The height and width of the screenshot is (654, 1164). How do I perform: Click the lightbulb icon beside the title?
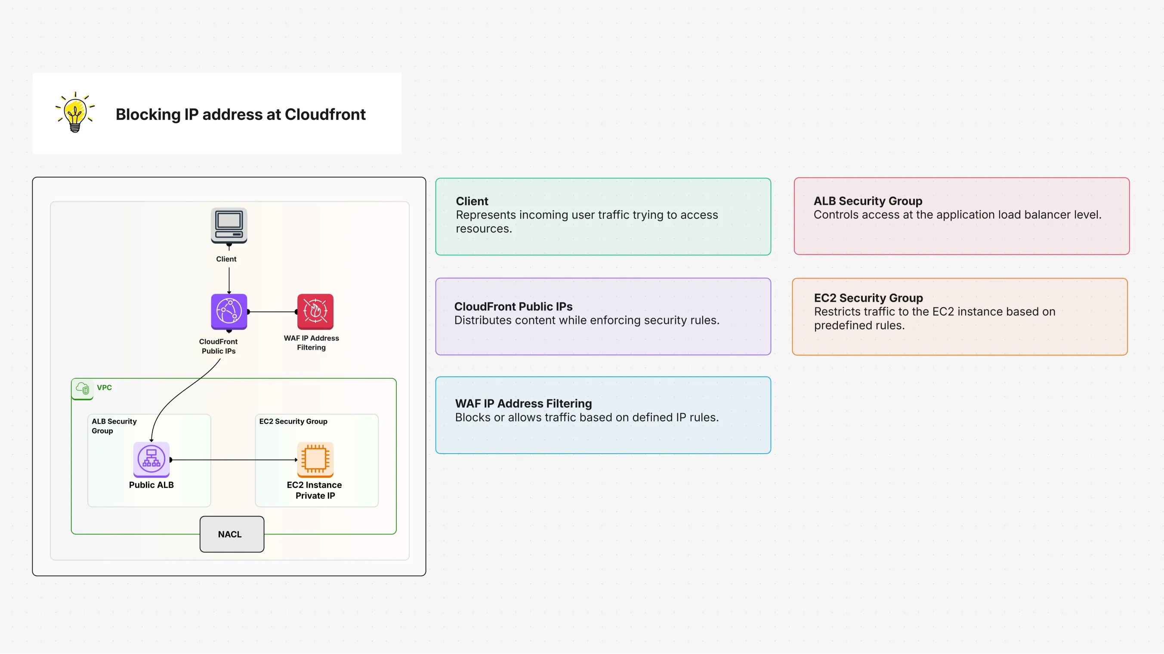click(74, 114)
